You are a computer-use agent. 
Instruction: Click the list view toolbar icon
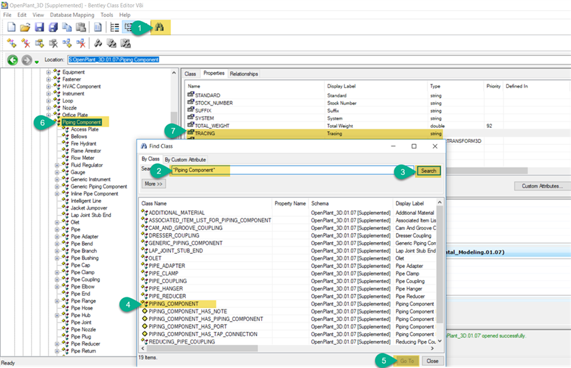[115, 27]
